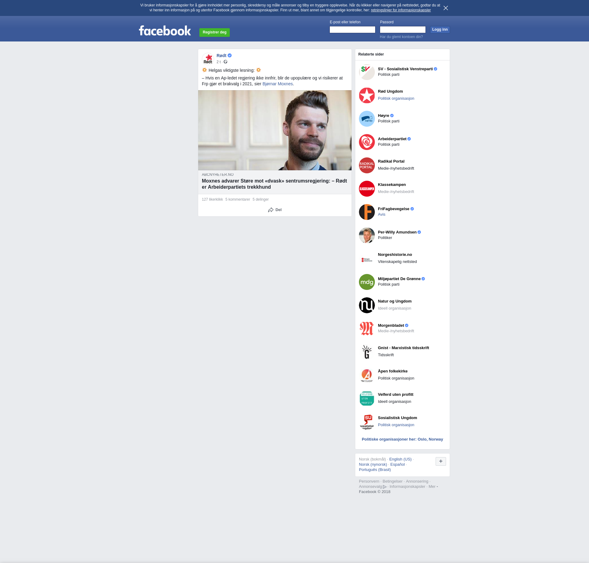Open FriFagbevegelse logo icon
Image resolution: width=589 pixels, height=563 pixels.
click(367, 212)
